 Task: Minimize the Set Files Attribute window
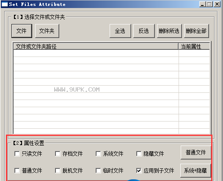coord(202,4)
